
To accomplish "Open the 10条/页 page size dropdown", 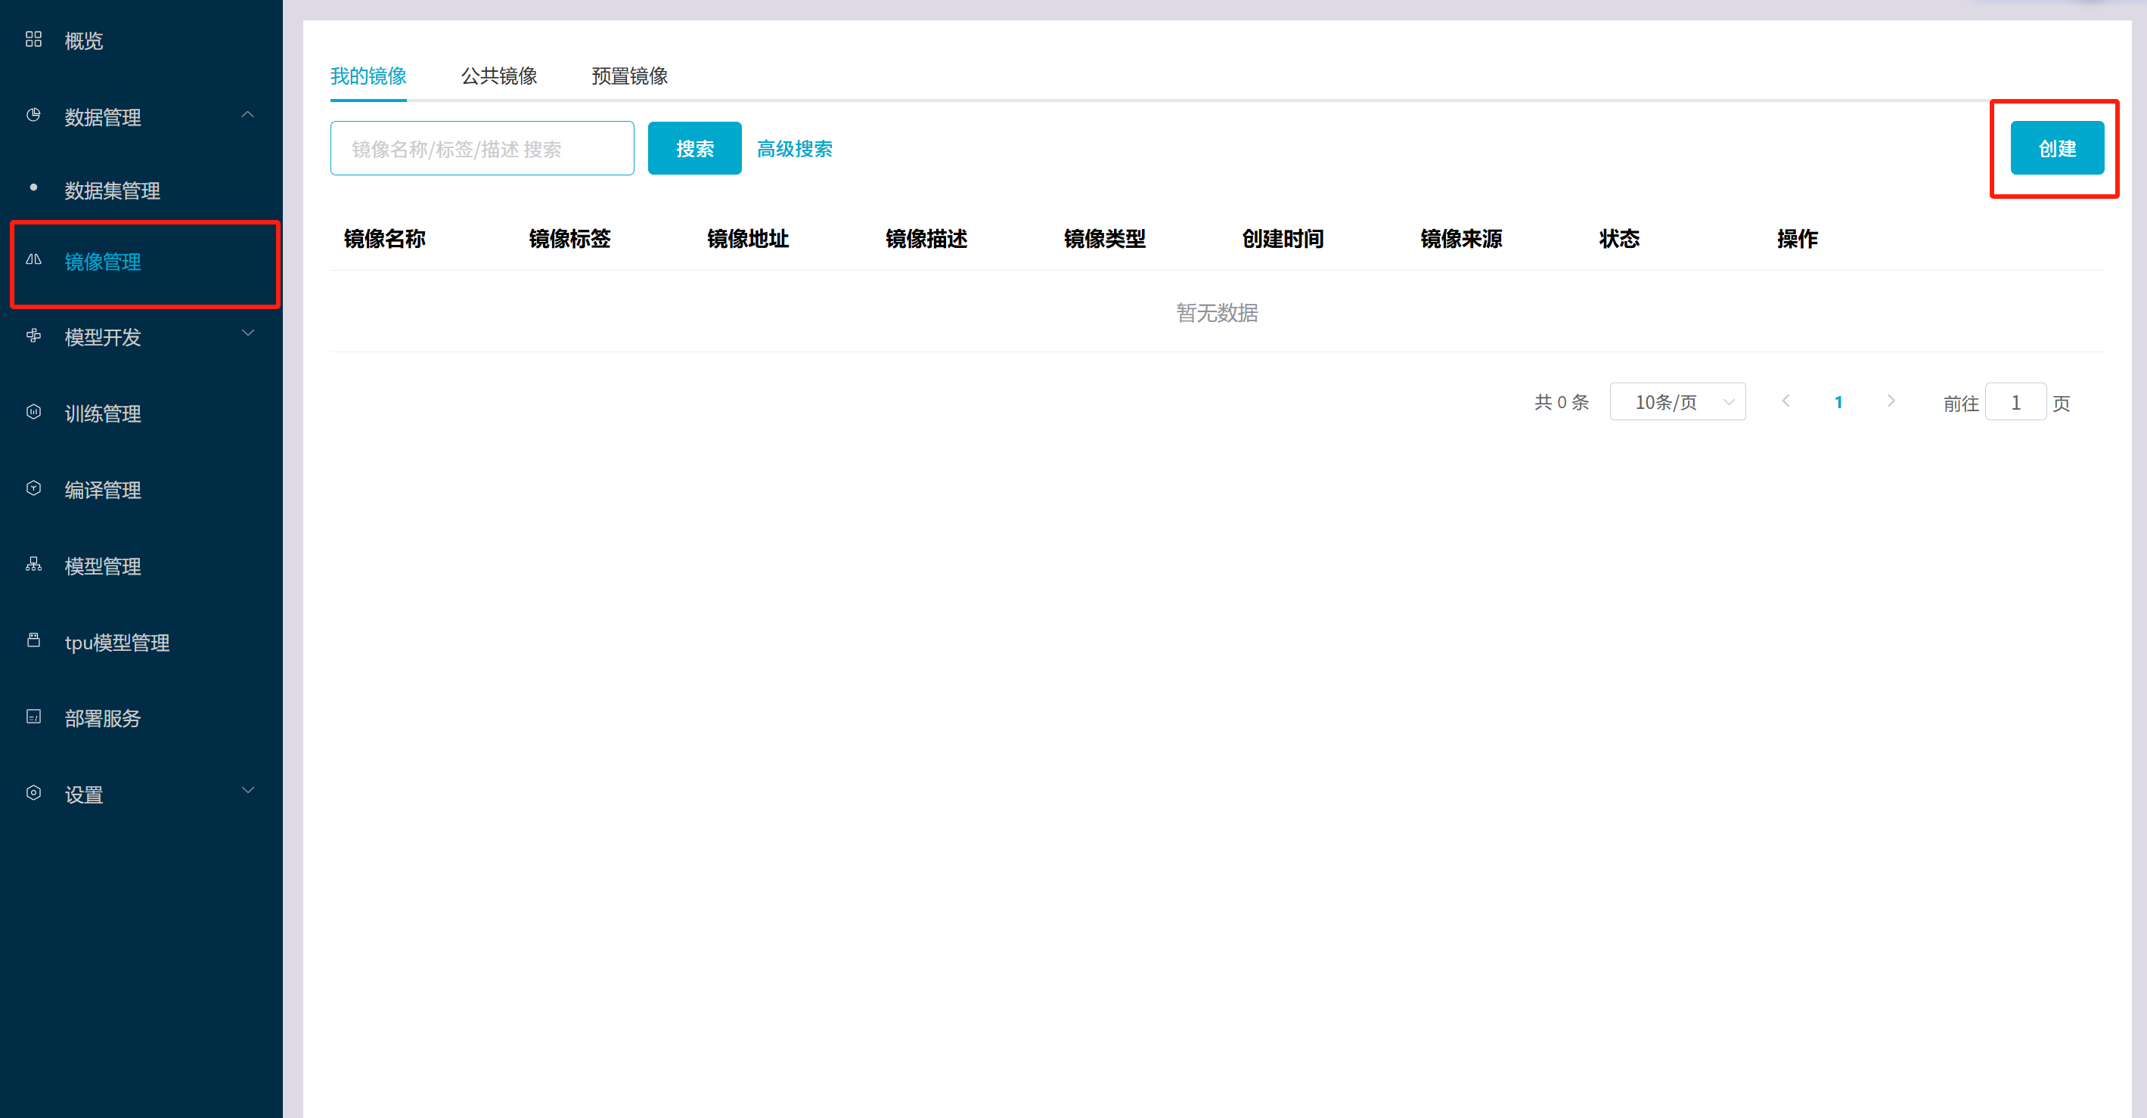I will [x=1677, y=402].
